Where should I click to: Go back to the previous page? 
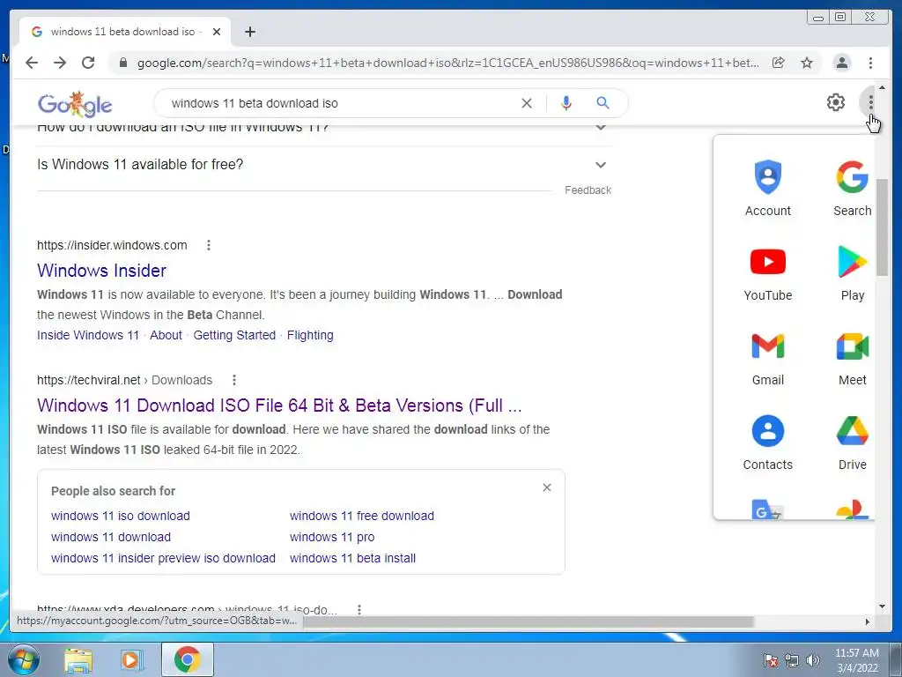click(32, 63)
